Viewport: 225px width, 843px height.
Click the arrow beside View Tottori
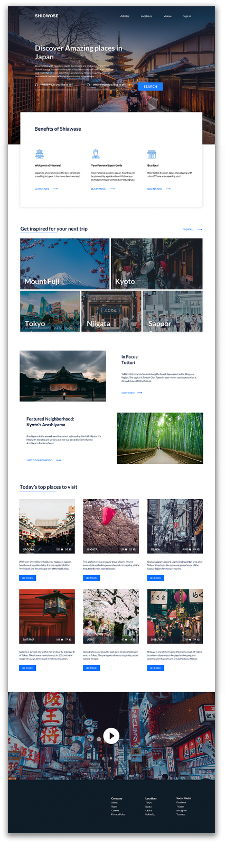pos(140,393)
